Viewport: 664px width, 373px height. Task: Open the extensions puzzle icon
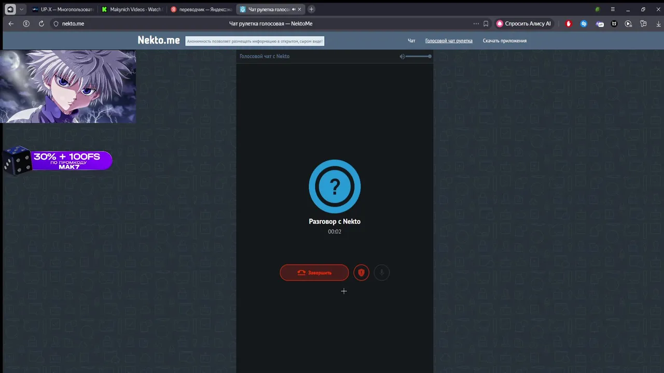pyautogui.click(x=643, y=23)
